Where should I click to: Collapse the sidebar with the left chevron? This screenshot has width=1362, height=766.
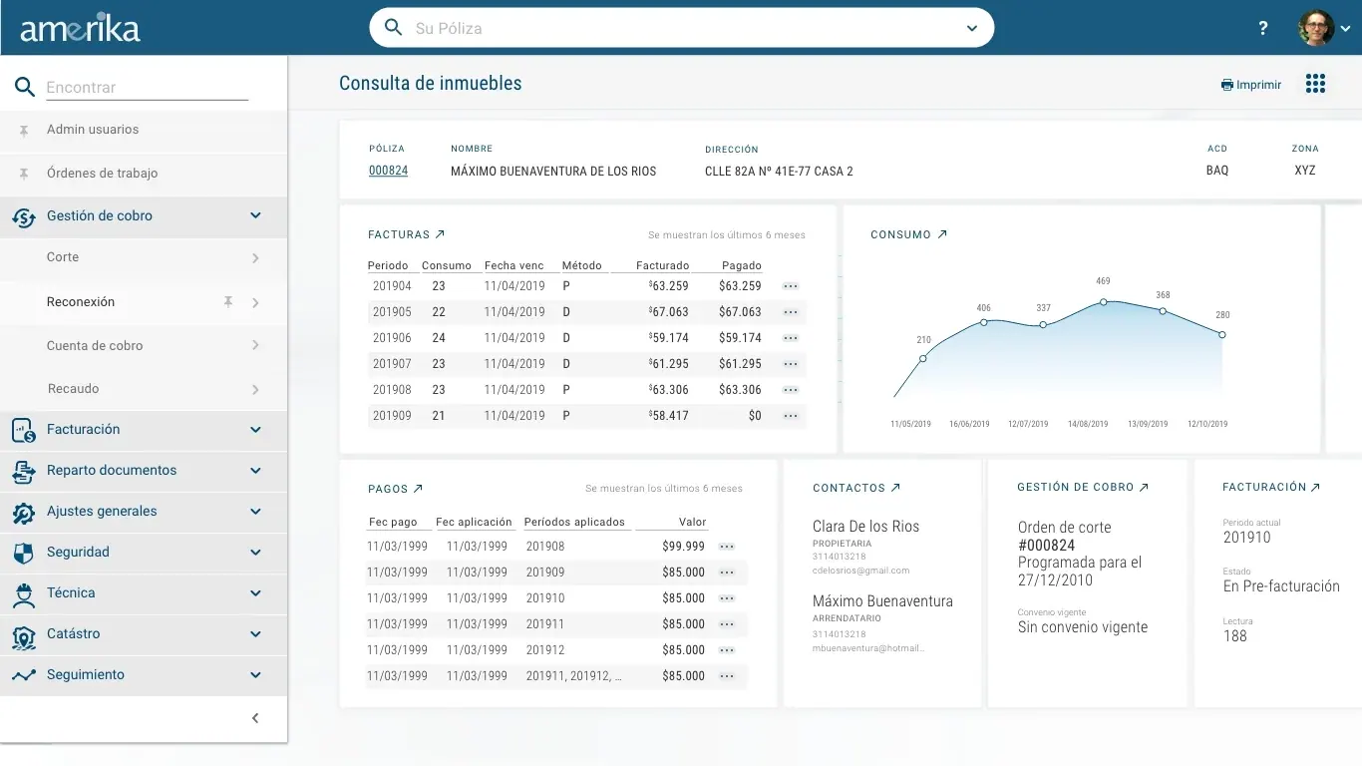(255, 718)
